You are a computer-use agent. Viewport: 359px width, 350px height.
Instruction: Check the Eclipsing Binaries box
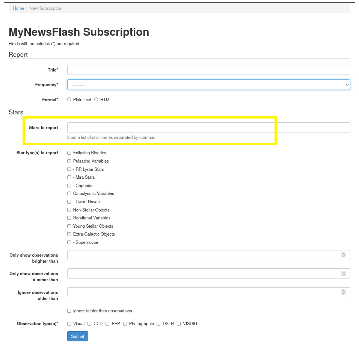(x=69, y=153)
